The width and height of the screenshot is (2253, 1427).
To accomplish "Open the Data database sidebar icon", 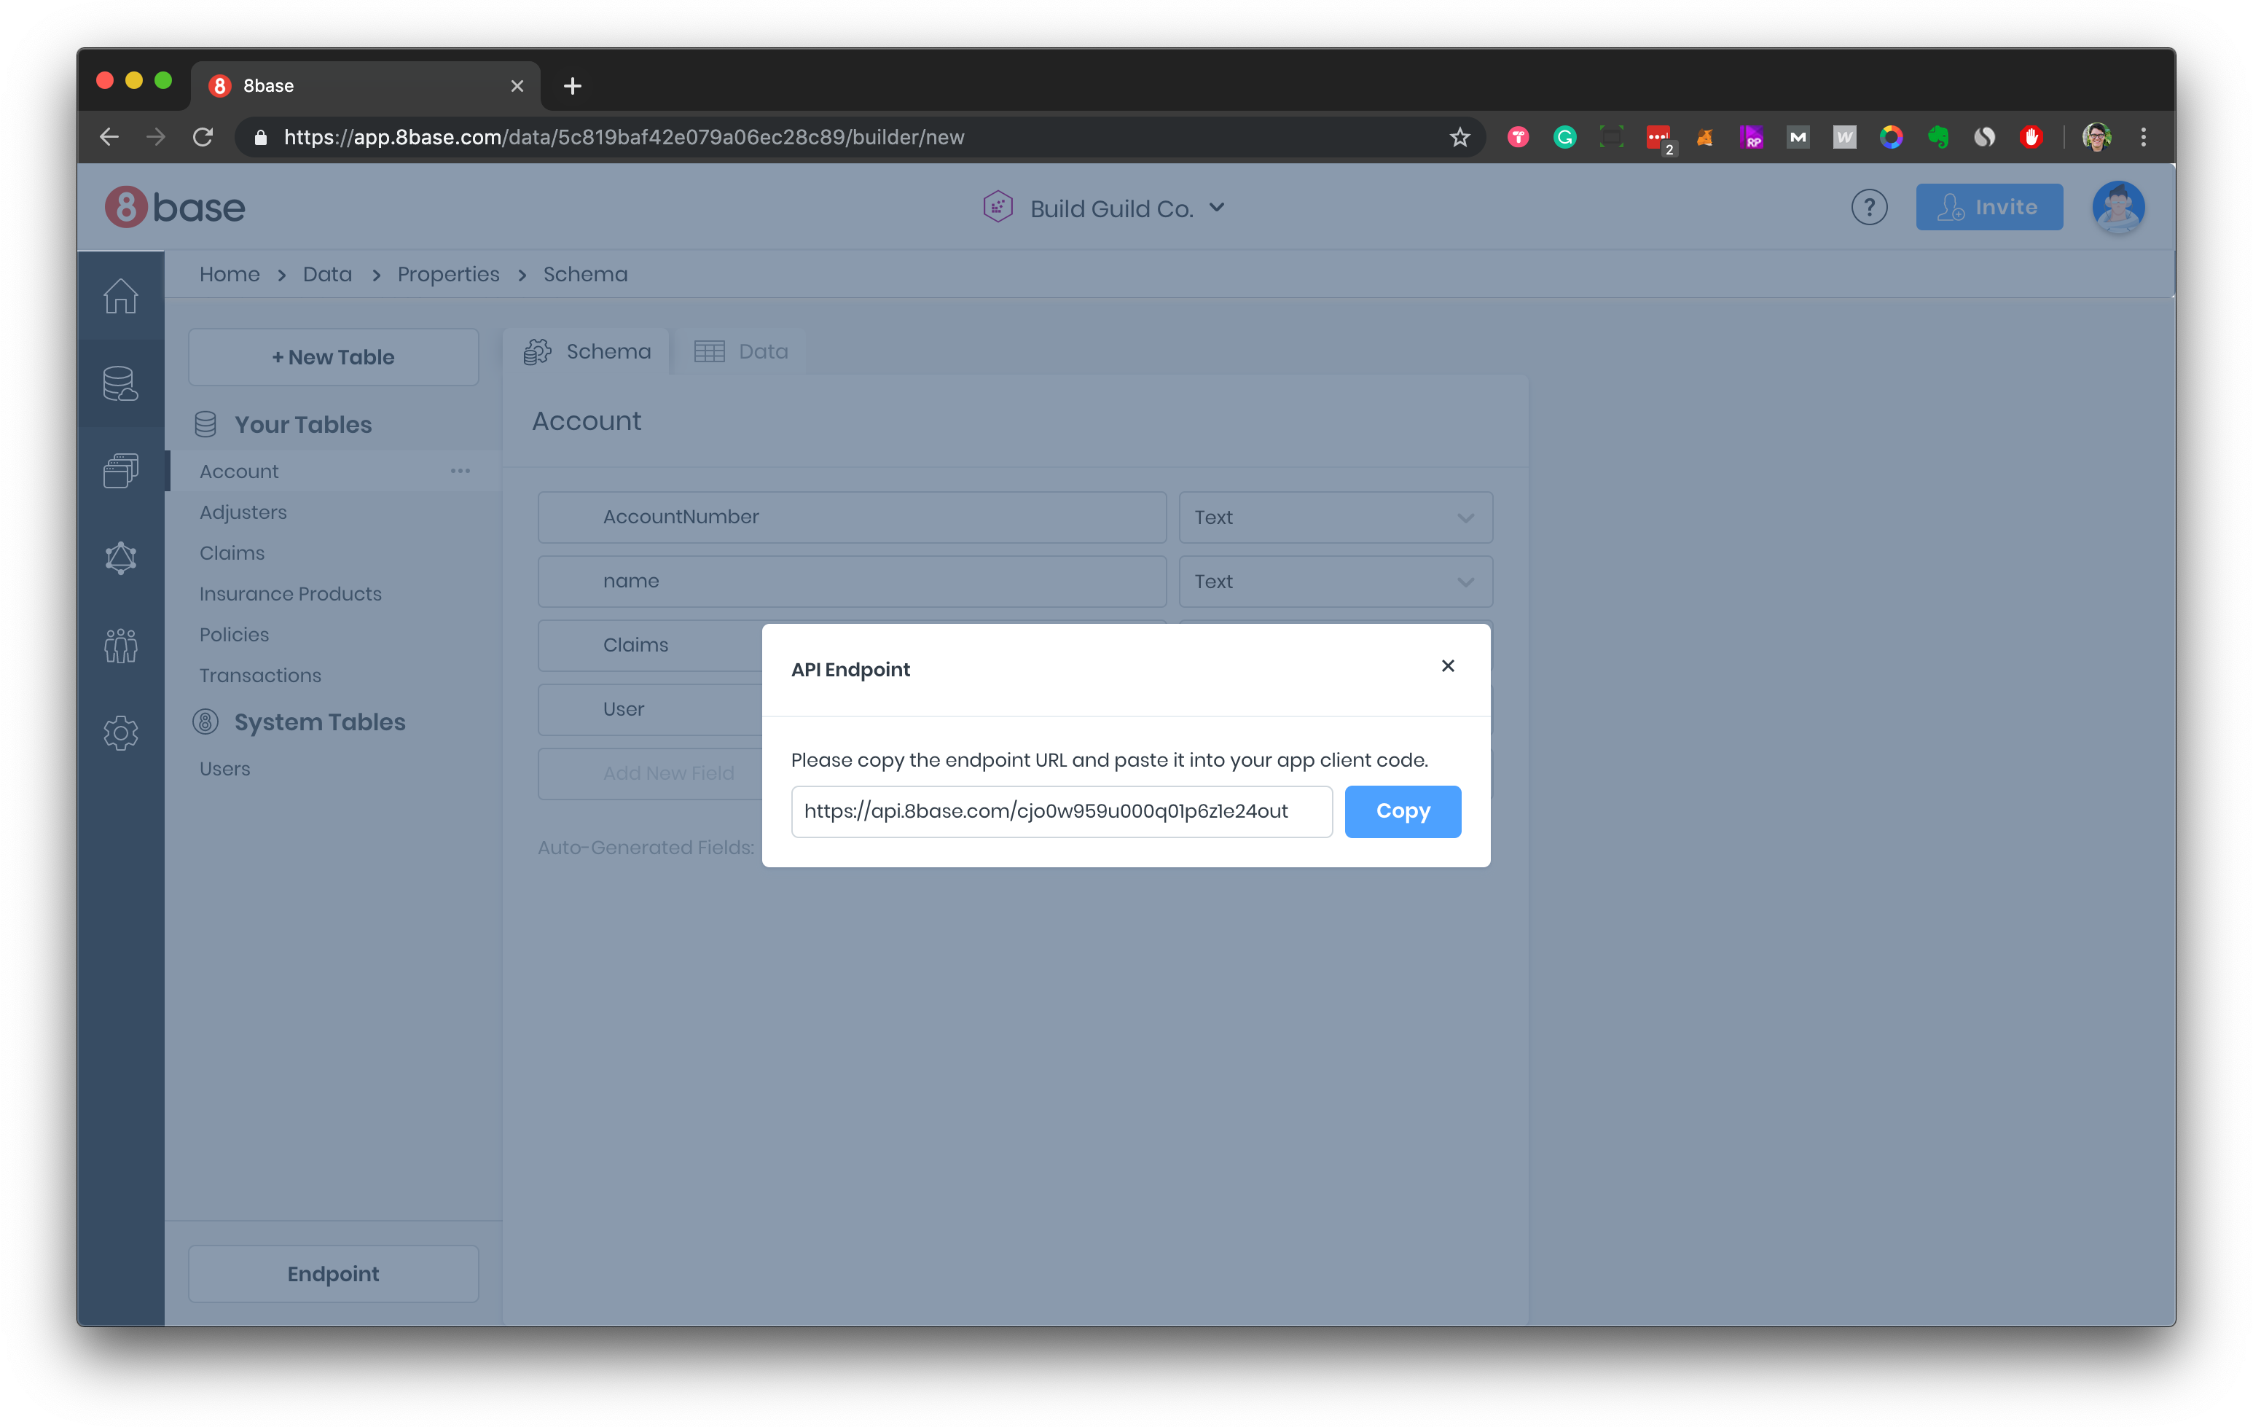I will [x=121, y=383].
